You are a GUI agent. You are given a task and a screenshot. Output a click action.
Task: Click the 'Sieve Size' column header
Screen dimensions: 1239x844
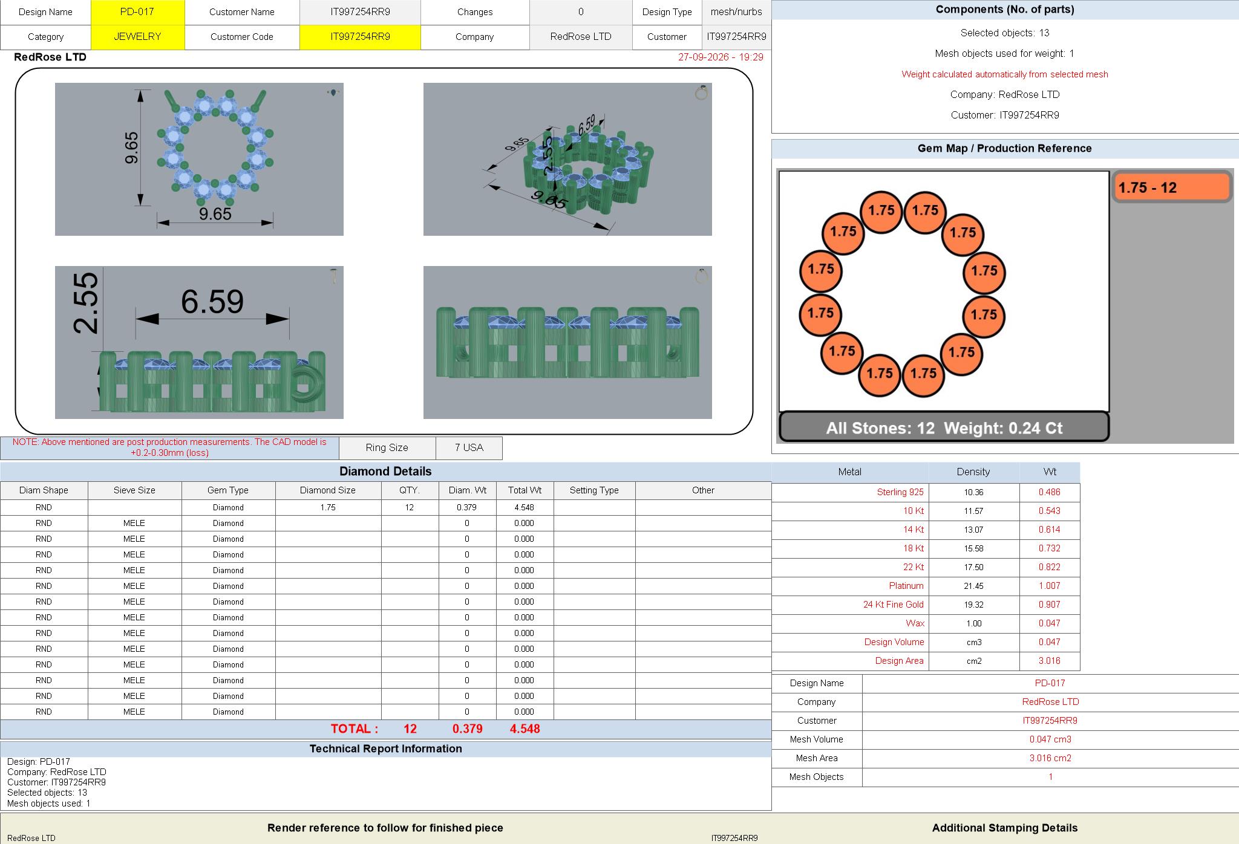click(134, 490)
